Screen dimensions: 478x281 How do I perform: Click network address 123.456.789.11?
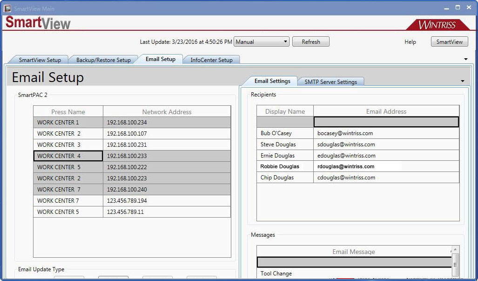pos(125,212)
